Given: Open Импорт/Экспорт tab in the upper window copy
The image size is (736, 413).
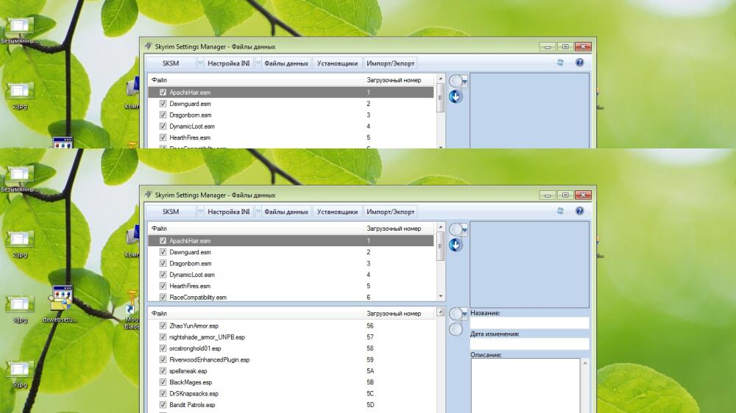Looking at the screenshot, I should (x=391, y=62).
